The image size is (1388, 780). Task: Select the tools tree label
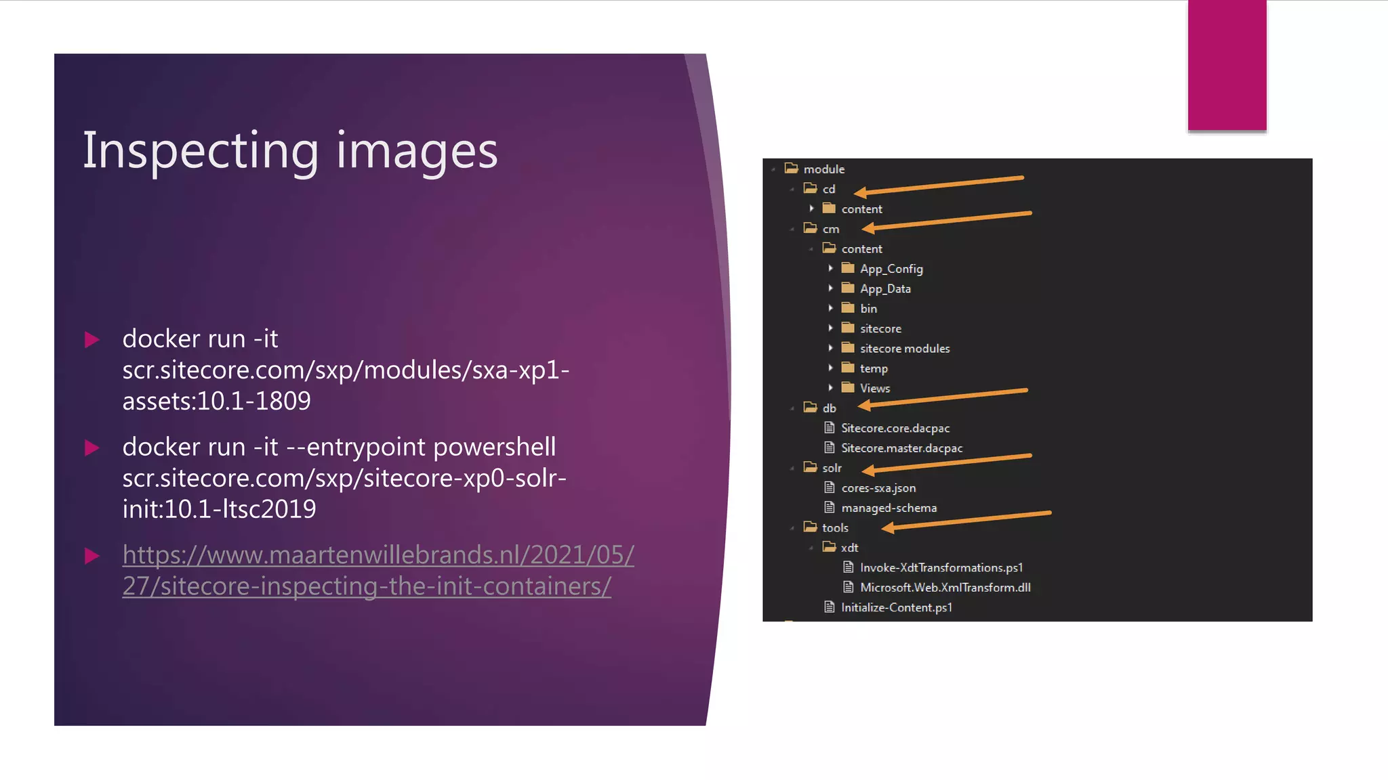835,527
